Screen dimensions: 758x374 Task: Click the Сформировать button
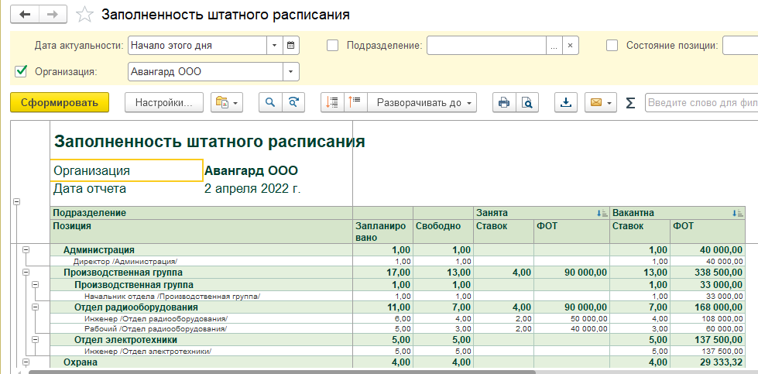point(60,102)
